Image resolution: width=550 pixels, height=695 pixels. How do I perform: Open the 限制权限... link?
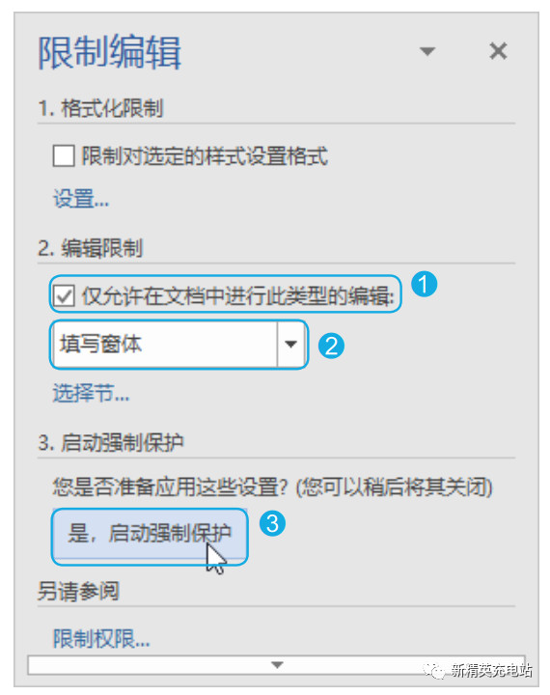coord(101,639)
